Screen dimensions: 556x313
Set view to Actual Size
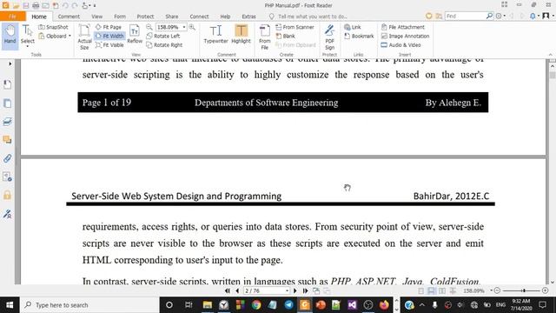(x=84, y=37)
